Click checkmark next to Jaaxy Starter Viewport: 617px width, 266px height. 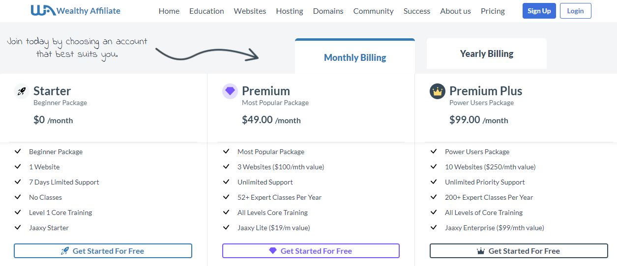[x=18, y=227]
